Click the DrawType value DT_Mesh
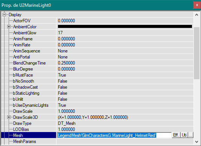 [x=67, y=123]
